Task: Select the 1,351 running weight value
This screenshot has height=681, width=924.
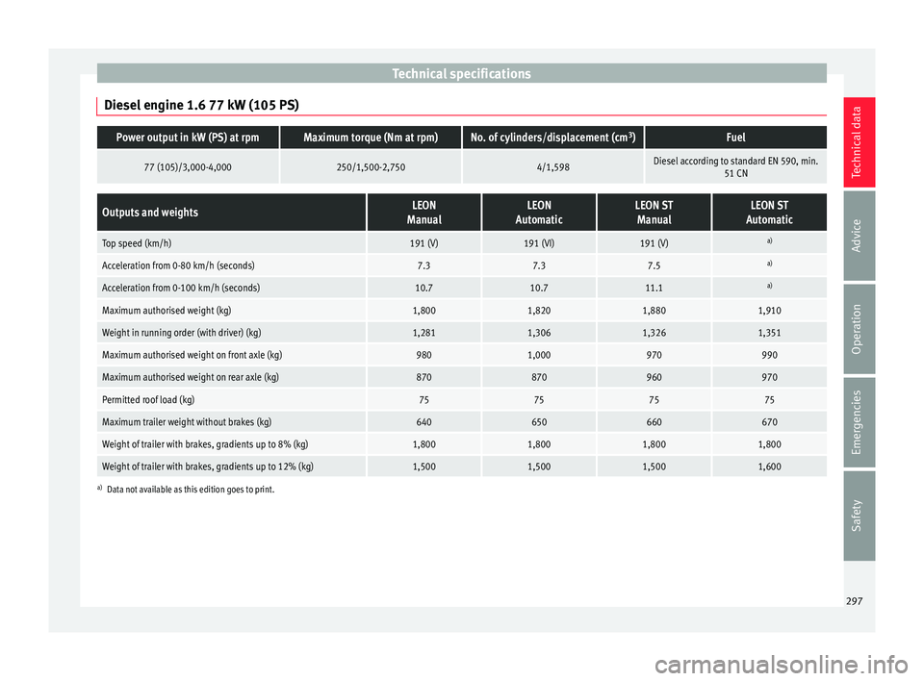Action: tap(770, 333)
